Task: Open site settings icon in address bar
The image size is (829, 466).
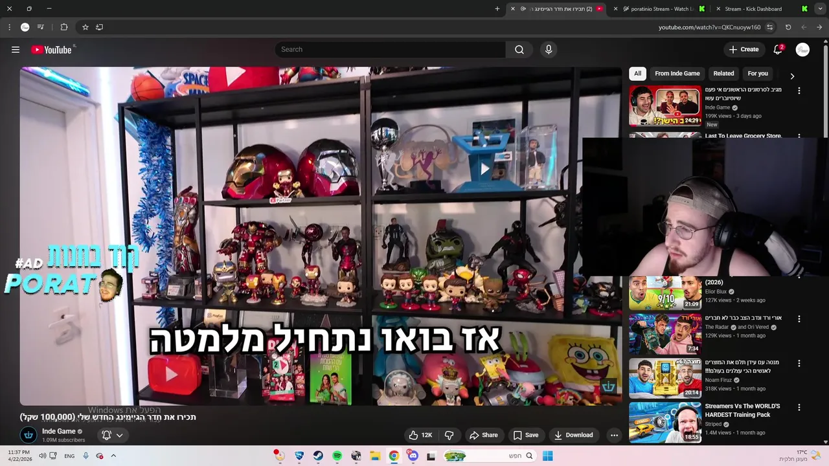Action: point(769,27)
